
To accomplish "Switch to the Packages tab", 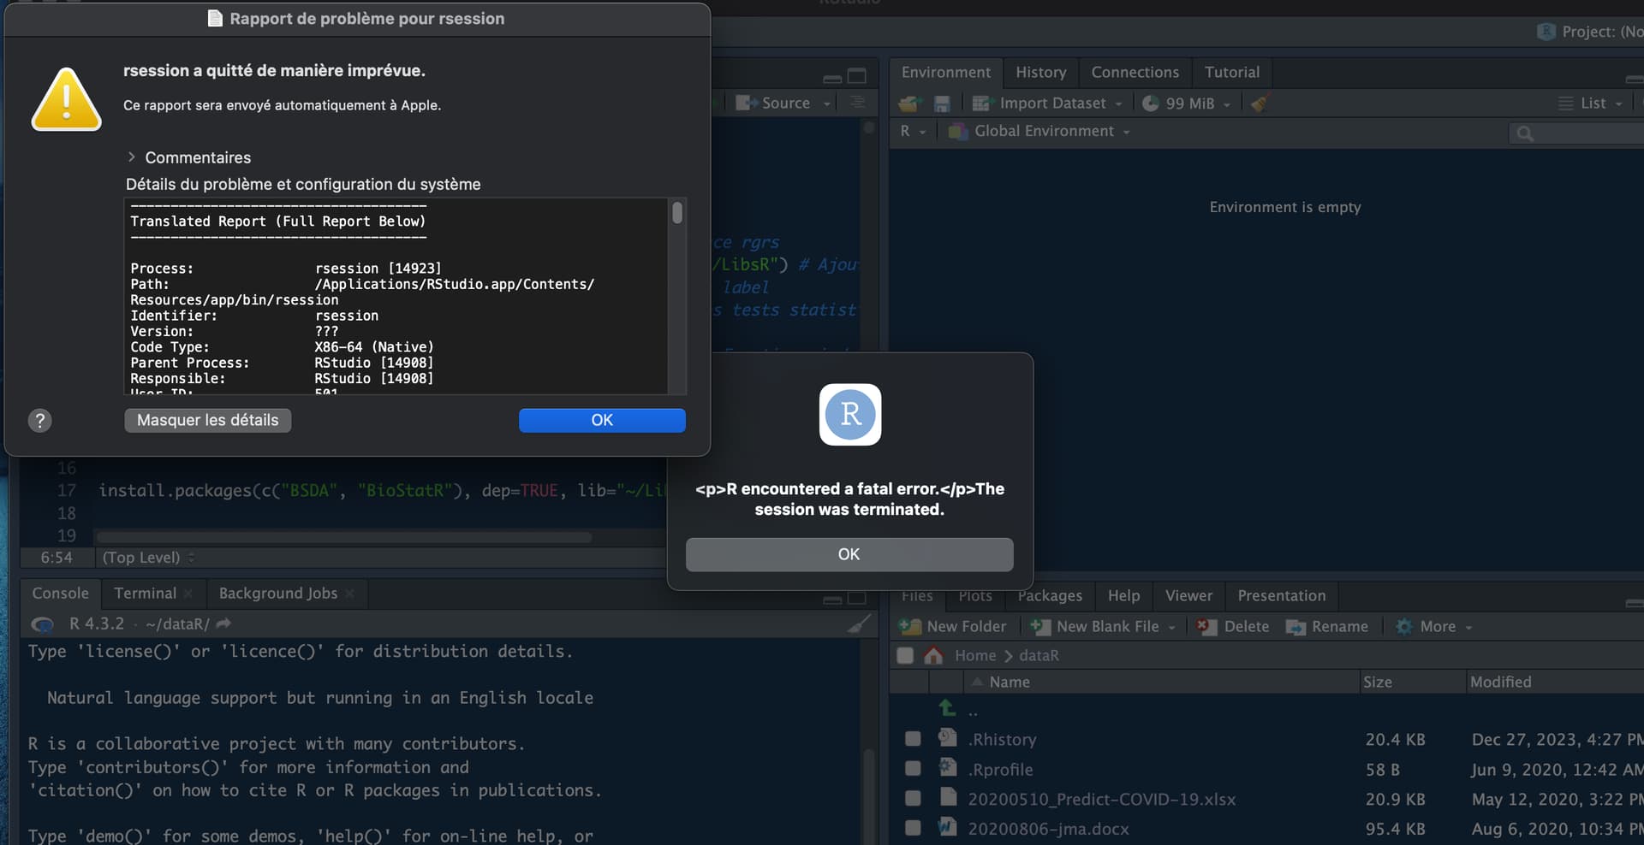I will pyautogui.click(x=1050, y=596).
